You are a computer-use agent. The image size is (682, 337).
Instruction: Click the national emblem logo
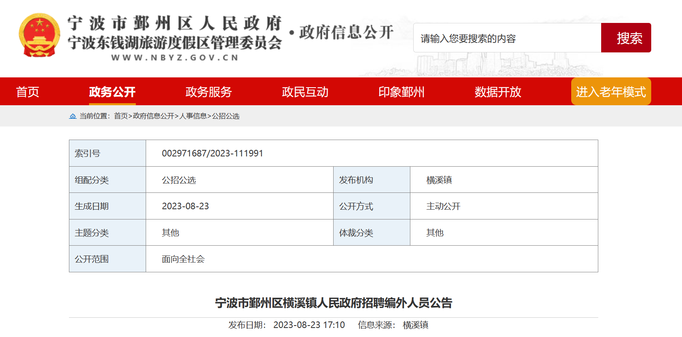[x=39, y=35]
